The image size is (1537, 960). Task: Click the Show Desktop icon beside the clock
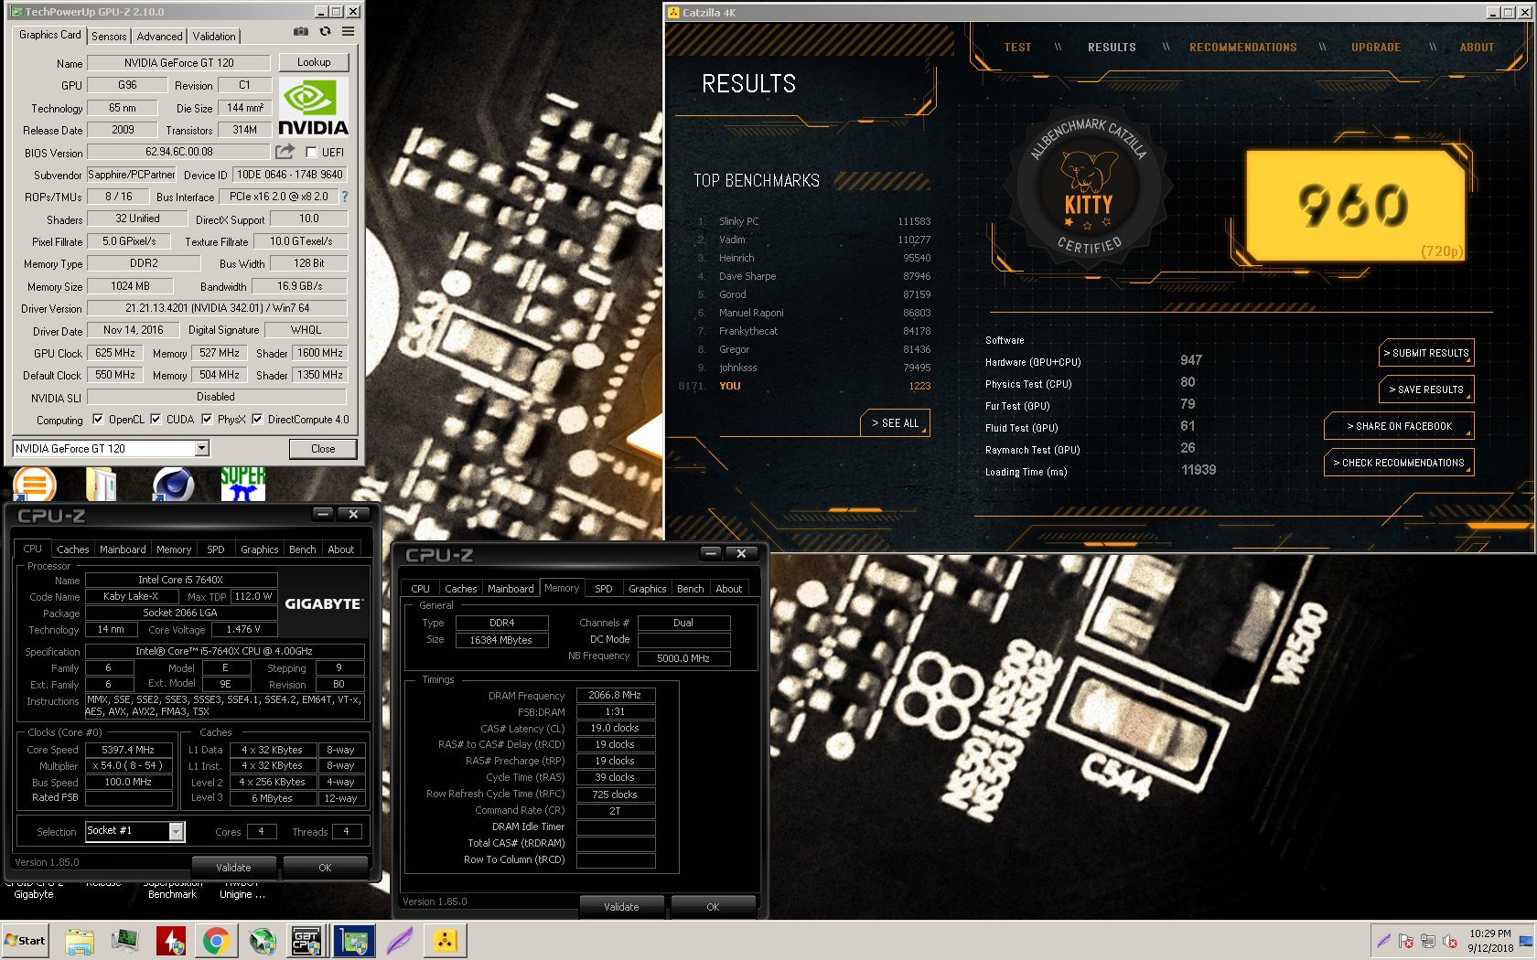click(1525, 941)
